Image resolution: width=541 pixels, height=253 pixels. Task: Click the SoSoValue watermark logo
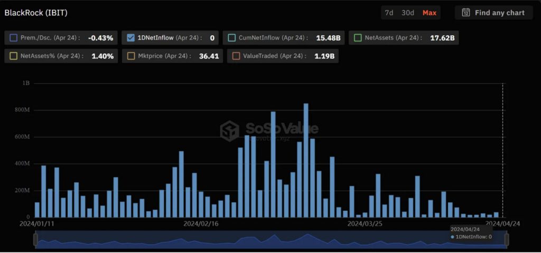click(230, 130)
